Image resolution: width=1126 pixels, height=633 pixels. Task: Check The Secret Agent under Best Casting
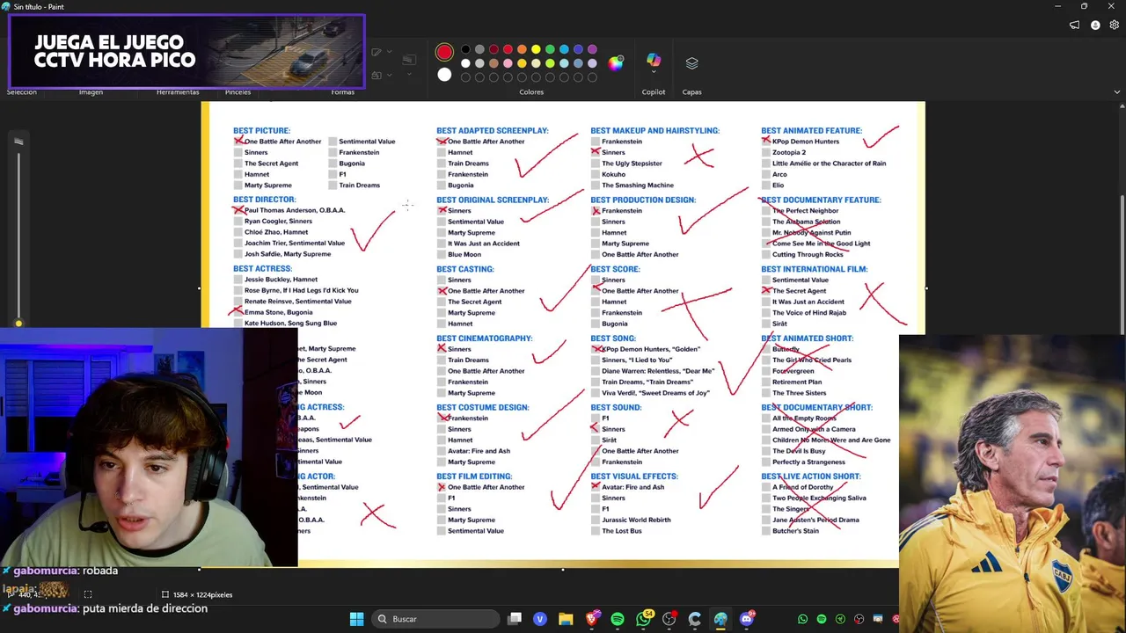click(x=441, y=302)
